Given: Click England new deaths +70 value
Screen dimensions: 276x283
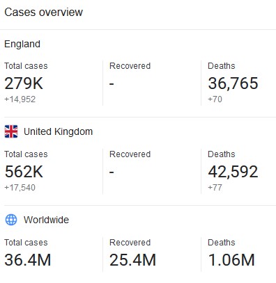Looking at the screenshot, I should pos(215,99).
